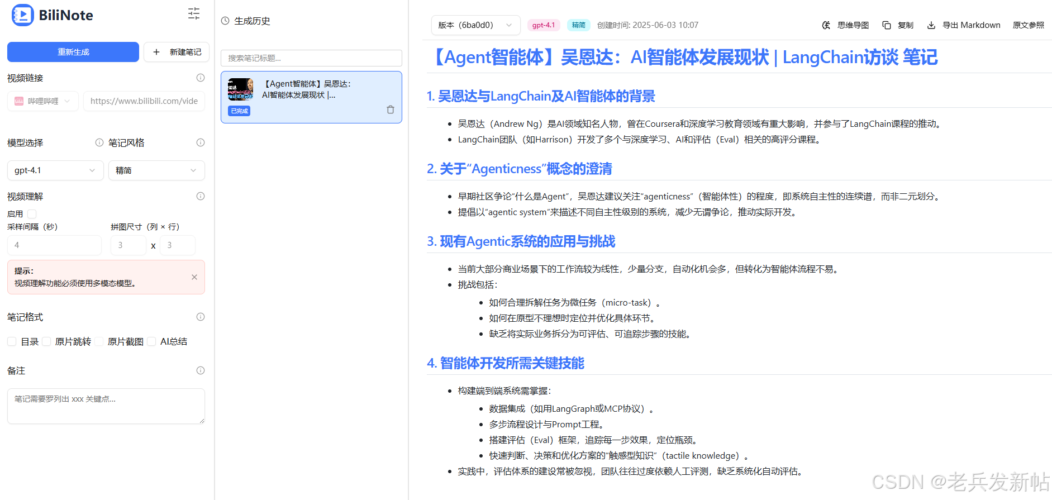This screenshot has height=500, width=1052.
Task: Click plus icon in 新建笔记 button
Action: [156, 52]
